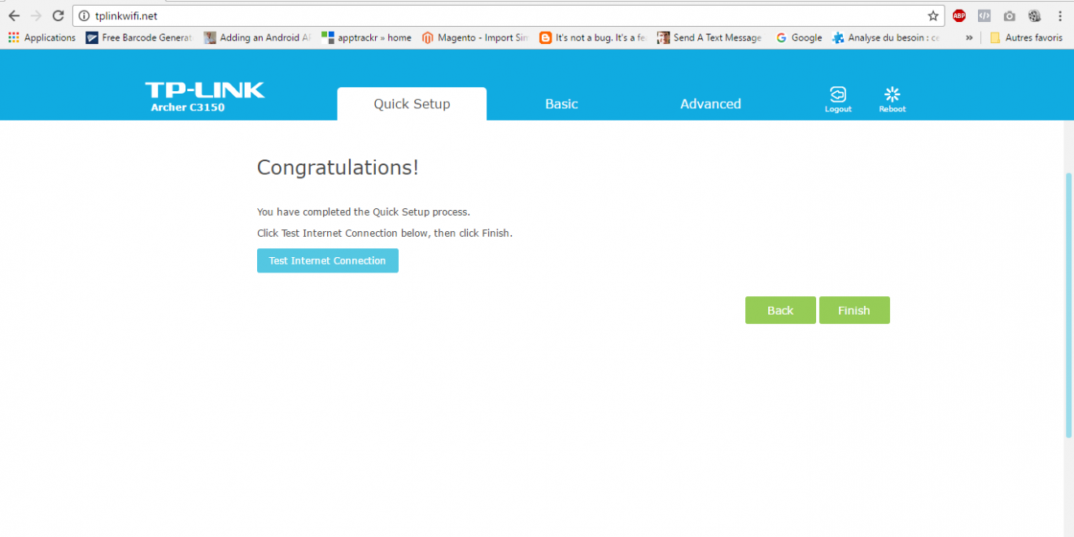This screenshot has width=1074, height=537.
Task: Open the Applications bookmarks shortcut
Action: coord(41,37)
